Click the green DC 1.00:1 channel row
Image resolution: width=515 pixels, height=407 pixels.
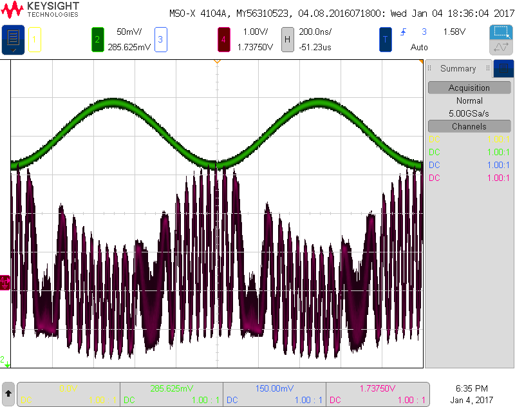[x=469, y=152]
